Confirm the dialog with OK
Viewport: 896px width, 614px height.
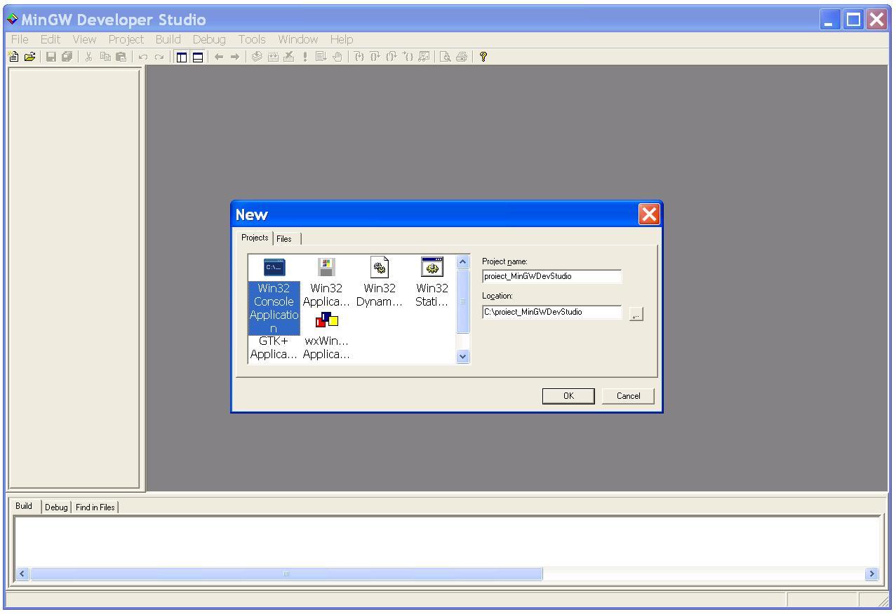568,396
